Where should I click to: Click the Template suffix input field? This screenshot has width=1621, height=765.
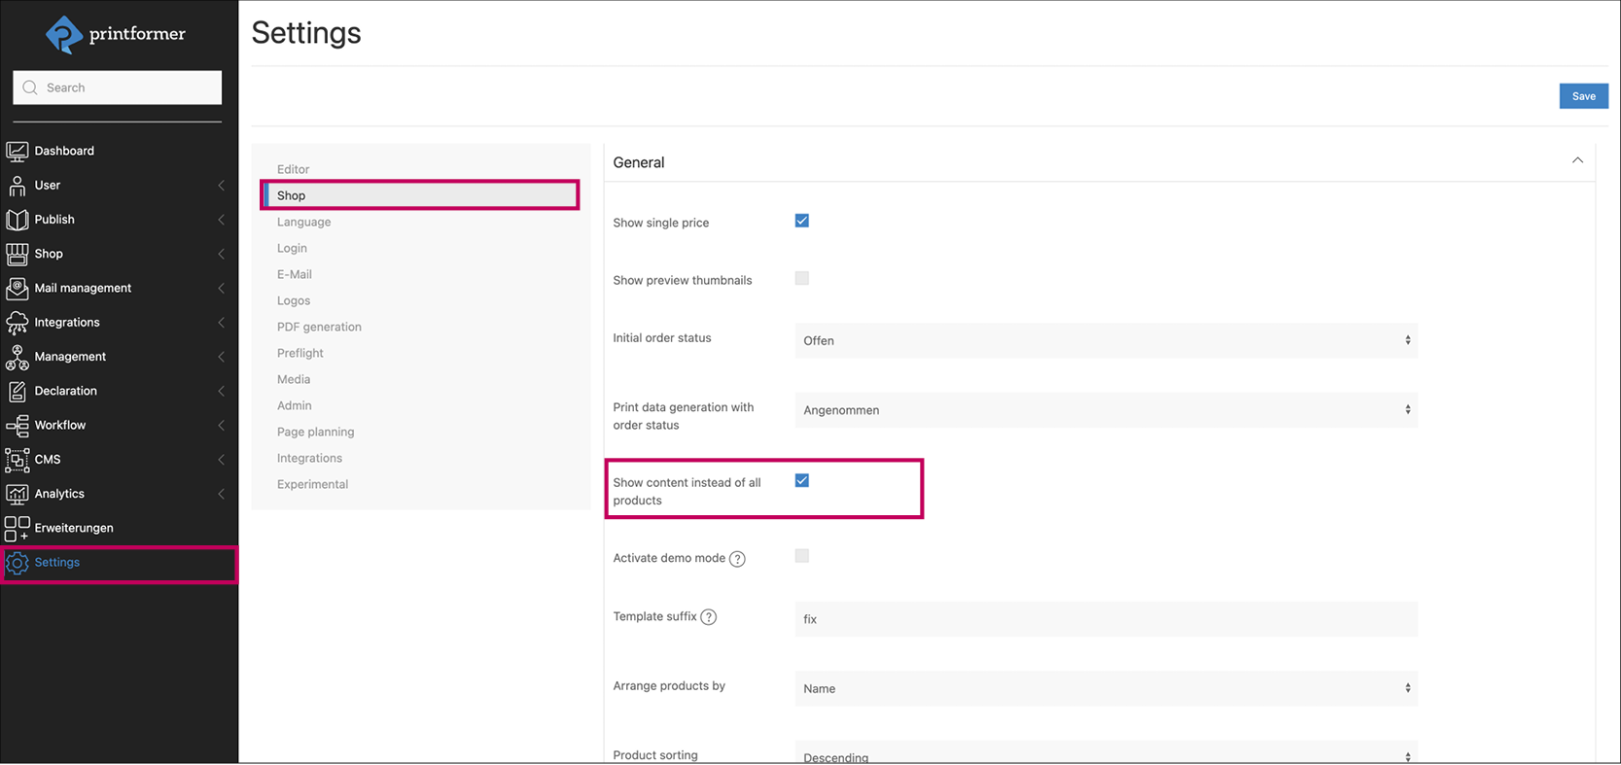click(x=1106, y=619)
